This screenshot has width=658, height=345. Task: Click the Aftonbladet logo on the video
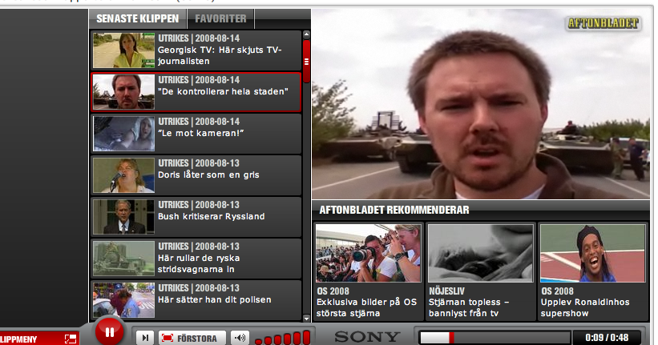click(x=604, y=23)
